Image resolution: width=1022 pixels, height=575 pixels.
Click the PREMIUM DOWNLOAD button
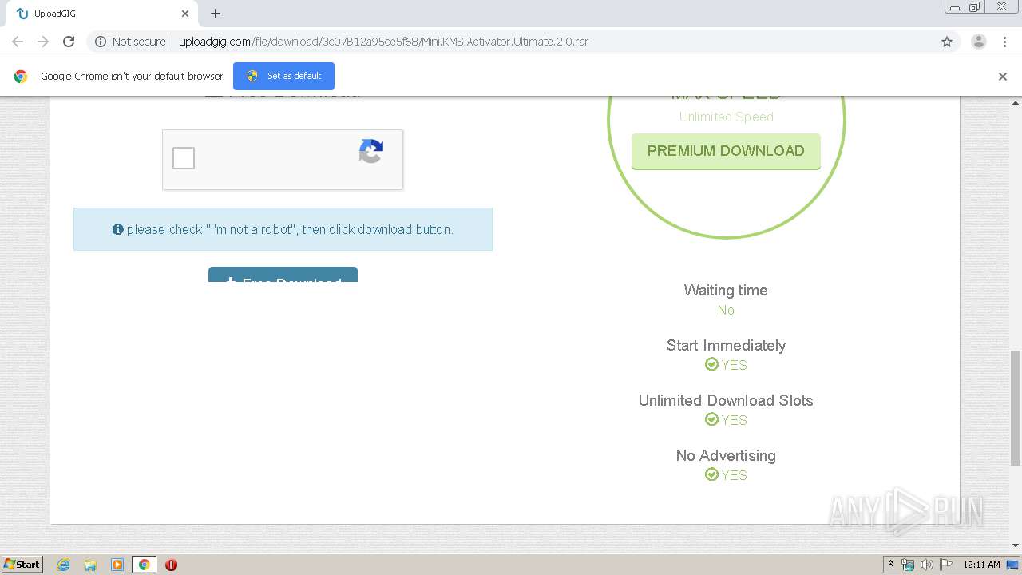[726, 151]
